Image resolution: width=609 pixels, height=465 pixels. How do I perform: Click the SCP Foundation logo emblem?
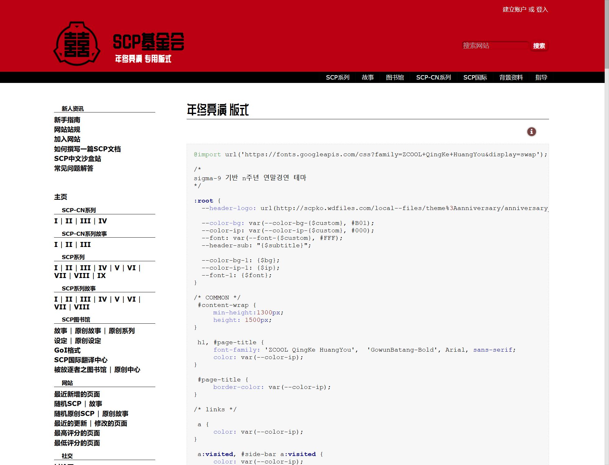(x=77, y=43)
